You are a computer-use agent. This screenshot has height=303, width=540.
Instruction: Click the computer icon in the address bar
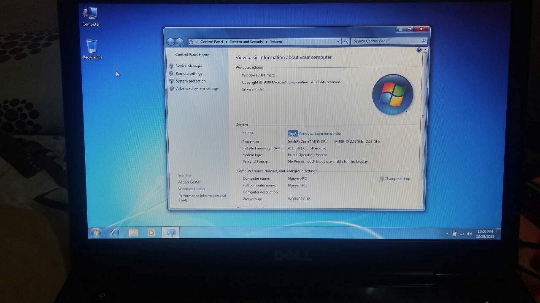[x=192, y=42]
